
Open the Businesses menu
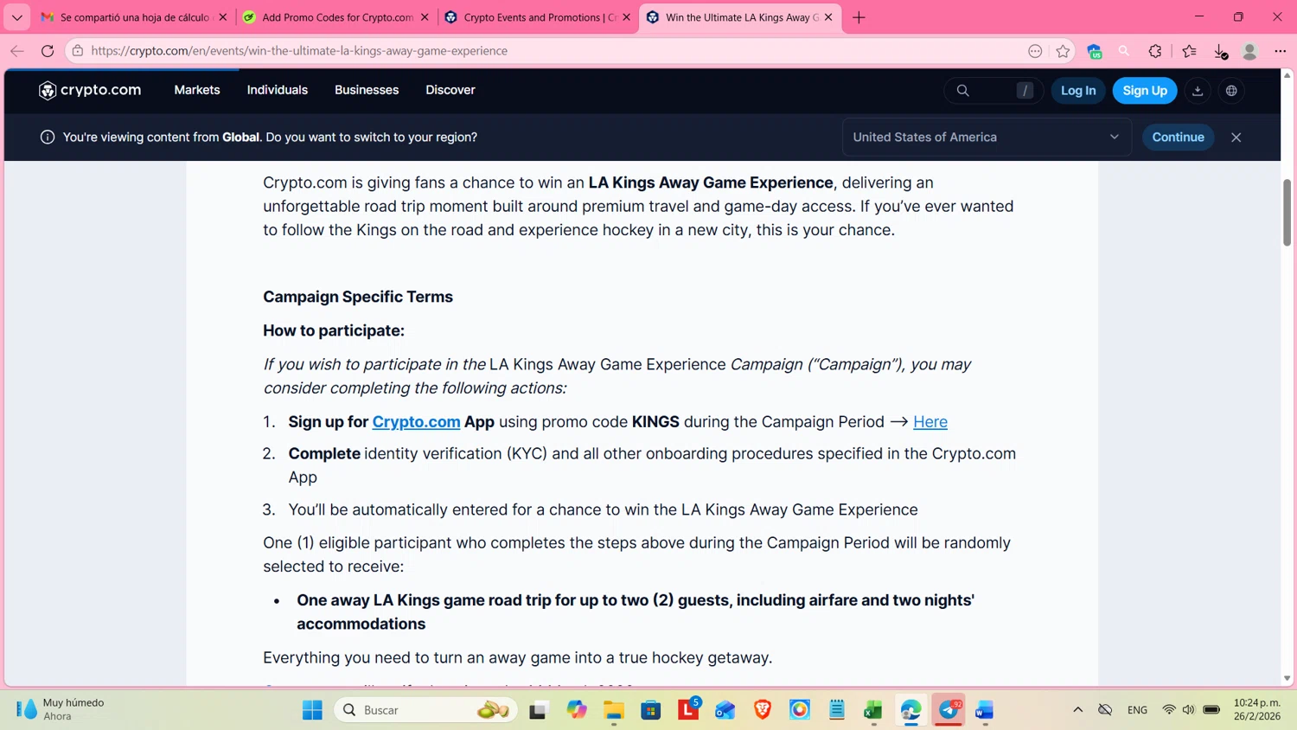coord(367,90)
